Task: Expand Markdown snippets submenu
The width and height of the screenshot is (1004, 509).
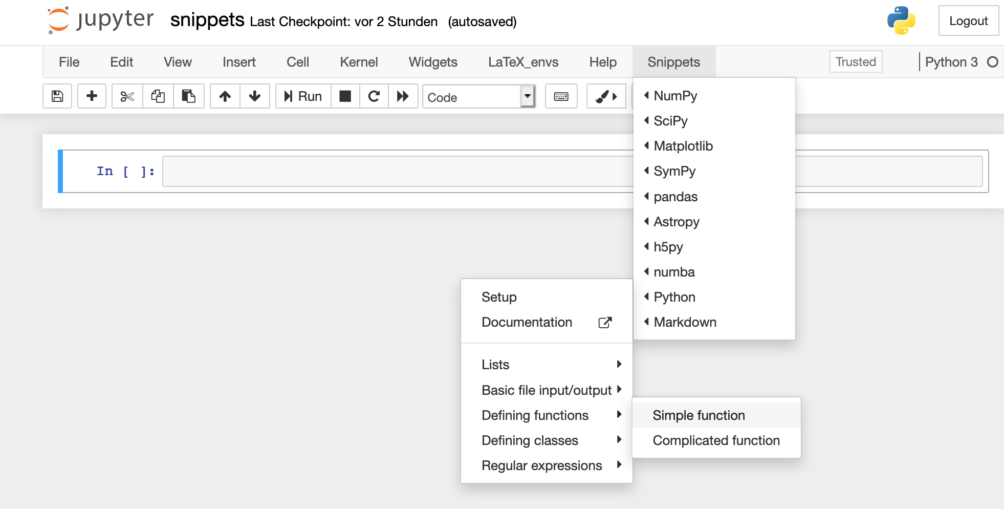Action: [x=714, y=322]
